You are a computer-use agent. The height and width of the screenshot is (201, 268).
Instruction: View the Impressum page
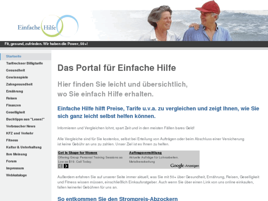15,168
